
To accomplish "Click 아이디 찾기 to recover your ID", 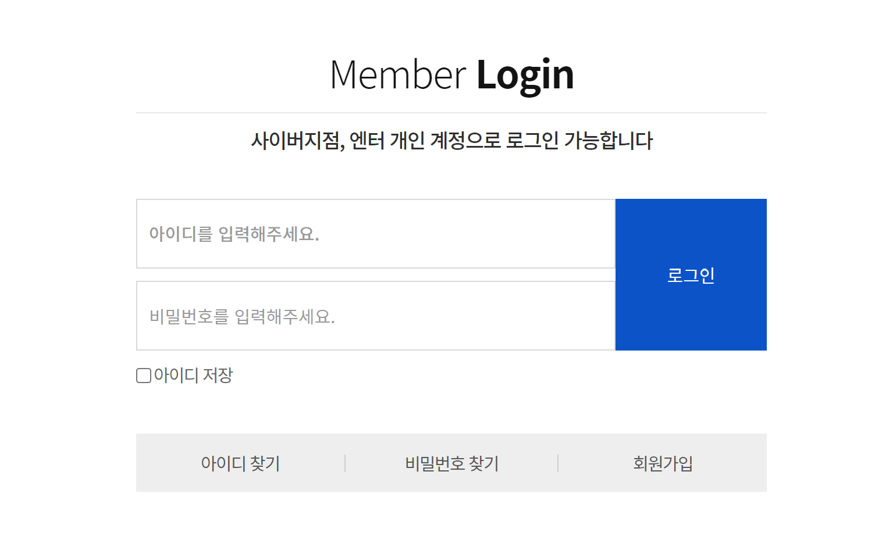I will point(240,463).
